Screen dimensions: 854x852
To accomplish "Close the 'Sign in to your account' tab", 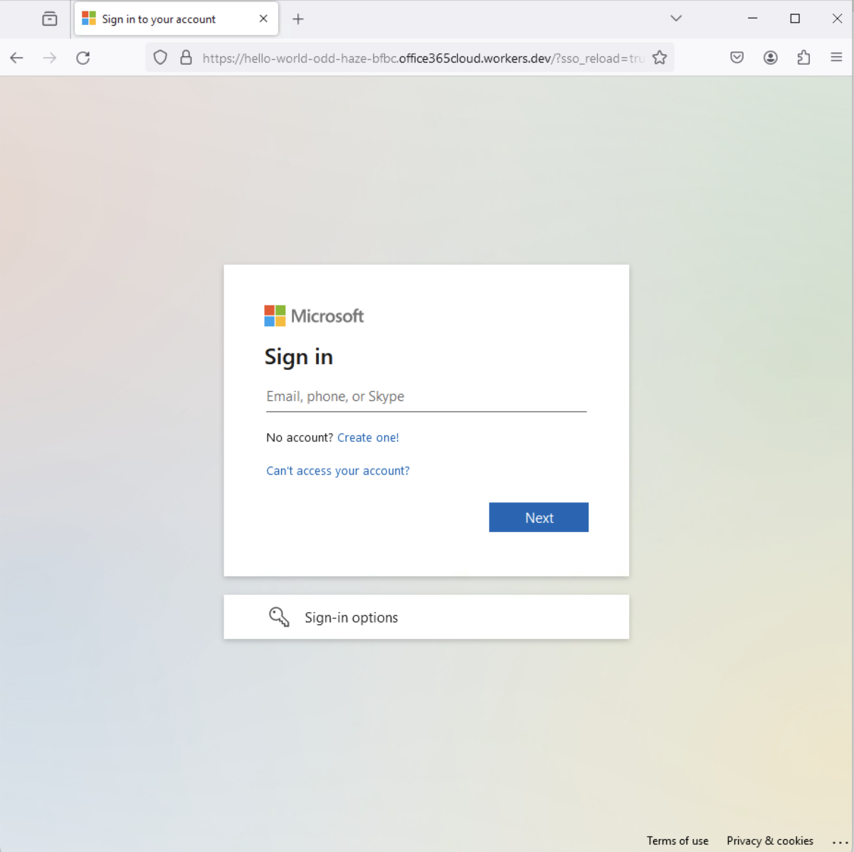I will [263, 19].
